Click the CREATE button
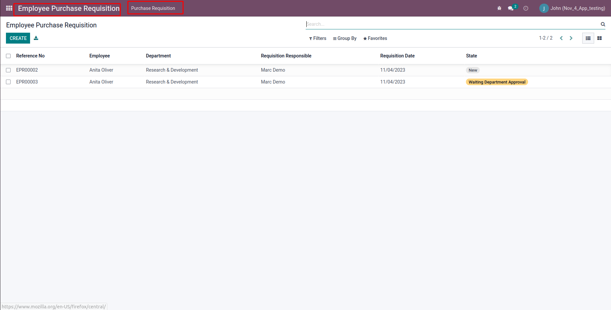Image resolution: width=611 pixels, height=310 pixels. coord(18,38)
